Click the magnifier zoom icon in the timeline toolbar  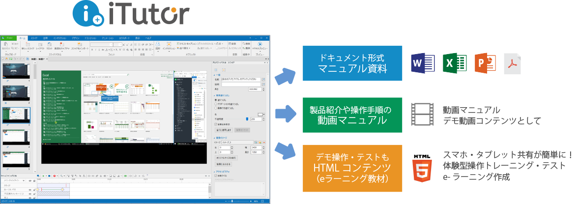61,175
